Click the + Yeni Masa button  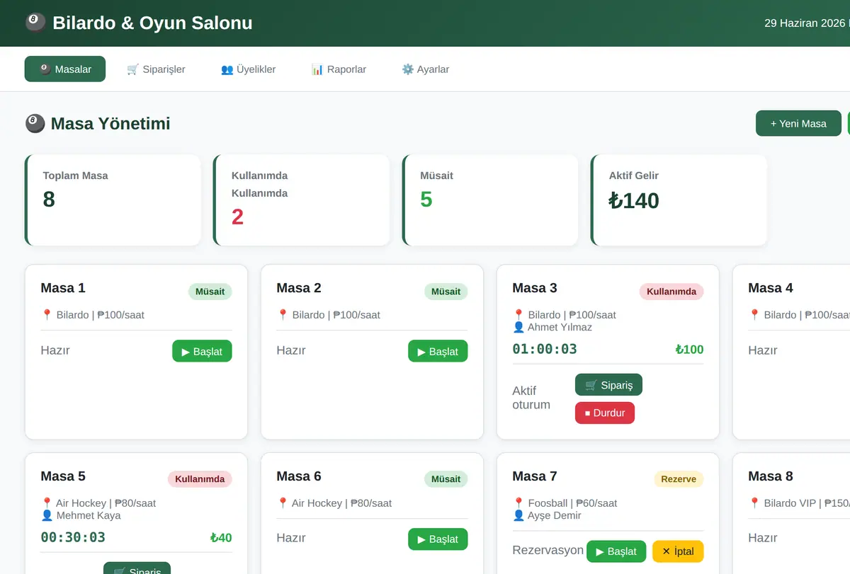798,123
